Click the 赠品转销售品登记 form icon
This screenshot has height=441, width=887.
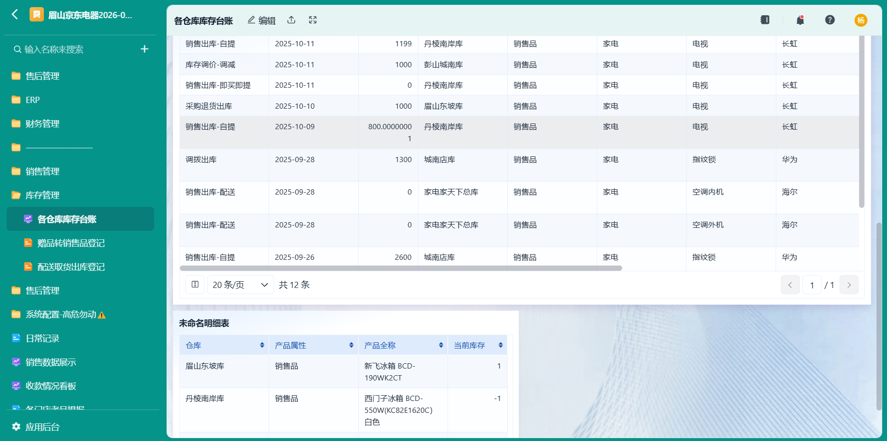[x=28, y=243]
